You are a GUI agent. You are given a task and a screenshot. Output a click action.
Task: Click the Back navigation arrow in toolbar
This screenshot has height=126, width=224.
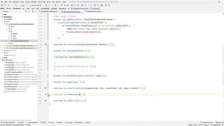click(x=9, y=5)
